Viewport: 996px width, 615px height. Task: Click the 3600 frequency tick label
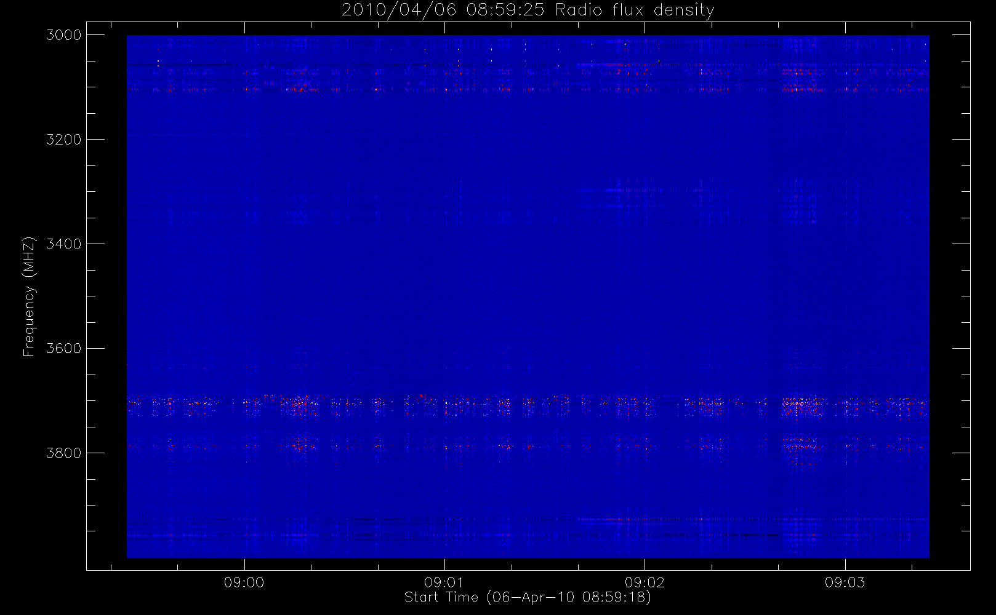click(64, 349)
